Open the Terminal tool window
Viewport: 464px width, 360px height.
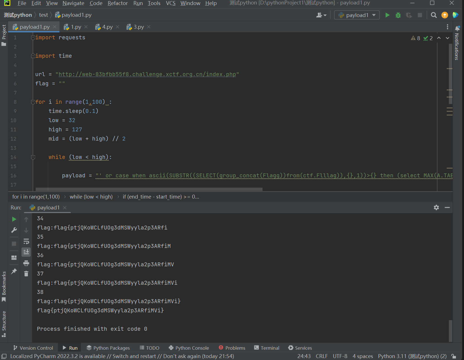[266, 348]
